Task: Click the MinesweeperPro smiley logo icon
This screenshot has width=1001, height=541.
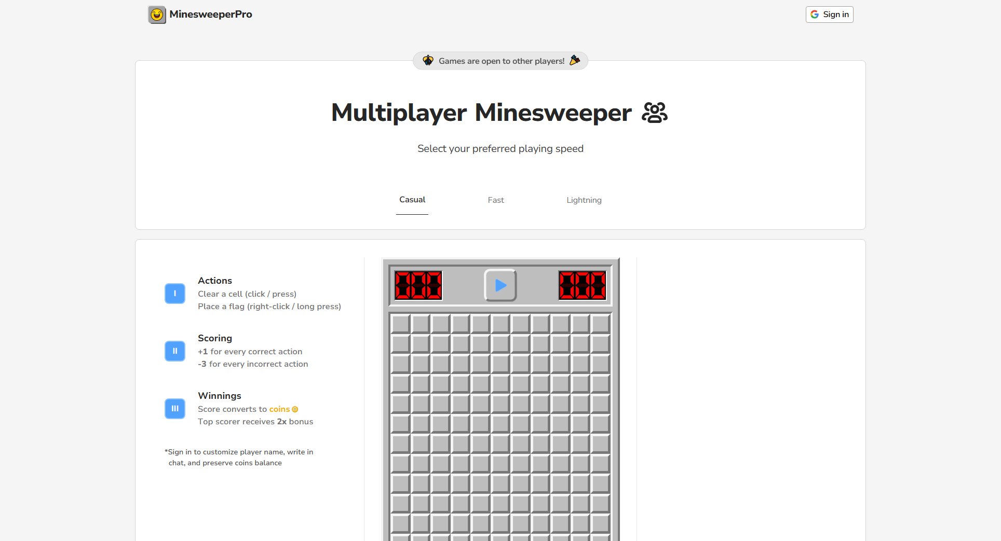Action: 157,15
